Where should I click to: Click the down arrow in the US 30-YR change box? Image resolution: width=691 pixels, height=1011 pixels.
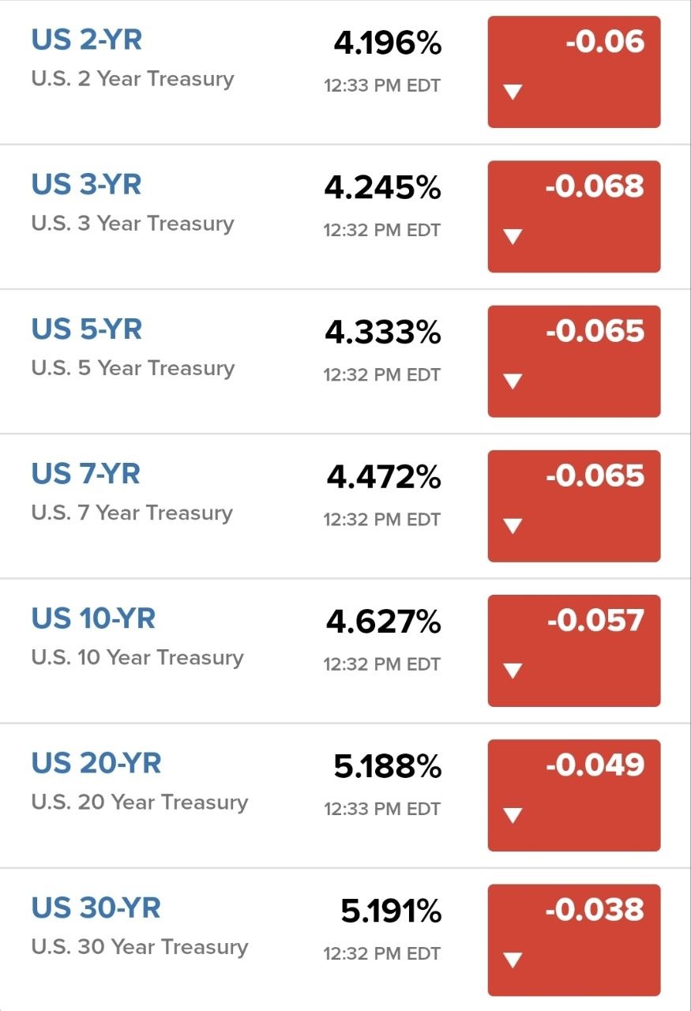click(513, 960)
